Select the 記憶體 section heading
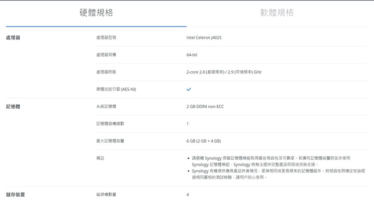374x203 pixels. [x=13, y=106]
